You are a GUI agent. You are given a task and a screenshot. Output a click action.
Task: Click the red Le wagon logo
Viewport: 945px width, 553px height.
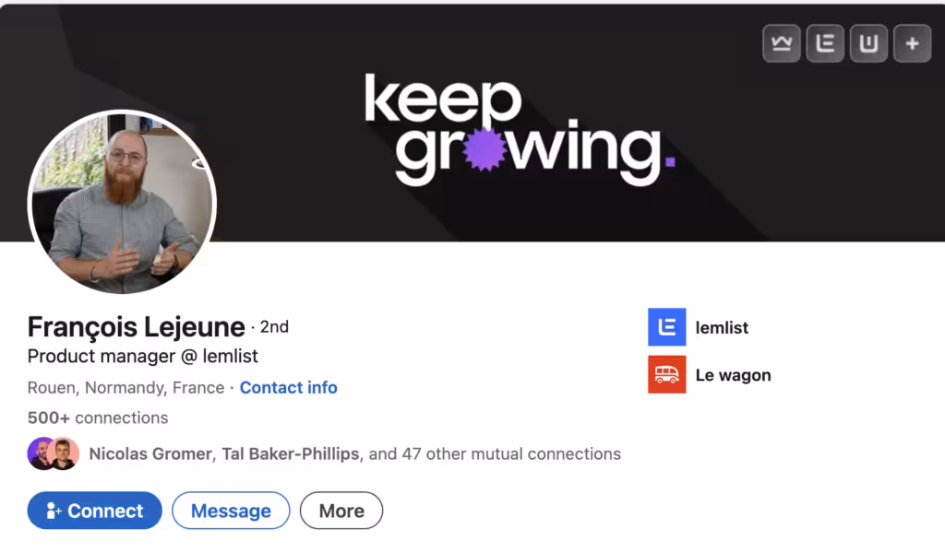pos(666,375)
